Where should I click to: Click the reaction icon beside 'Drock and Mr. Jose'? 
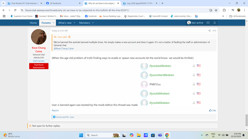(x=54, y=117)
